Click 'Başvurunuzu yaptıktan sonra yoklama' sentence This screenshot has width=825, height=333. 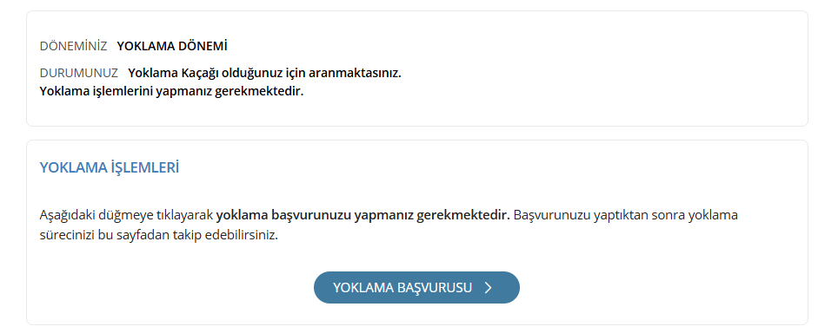pyautogui.click(x=626, y=215)
